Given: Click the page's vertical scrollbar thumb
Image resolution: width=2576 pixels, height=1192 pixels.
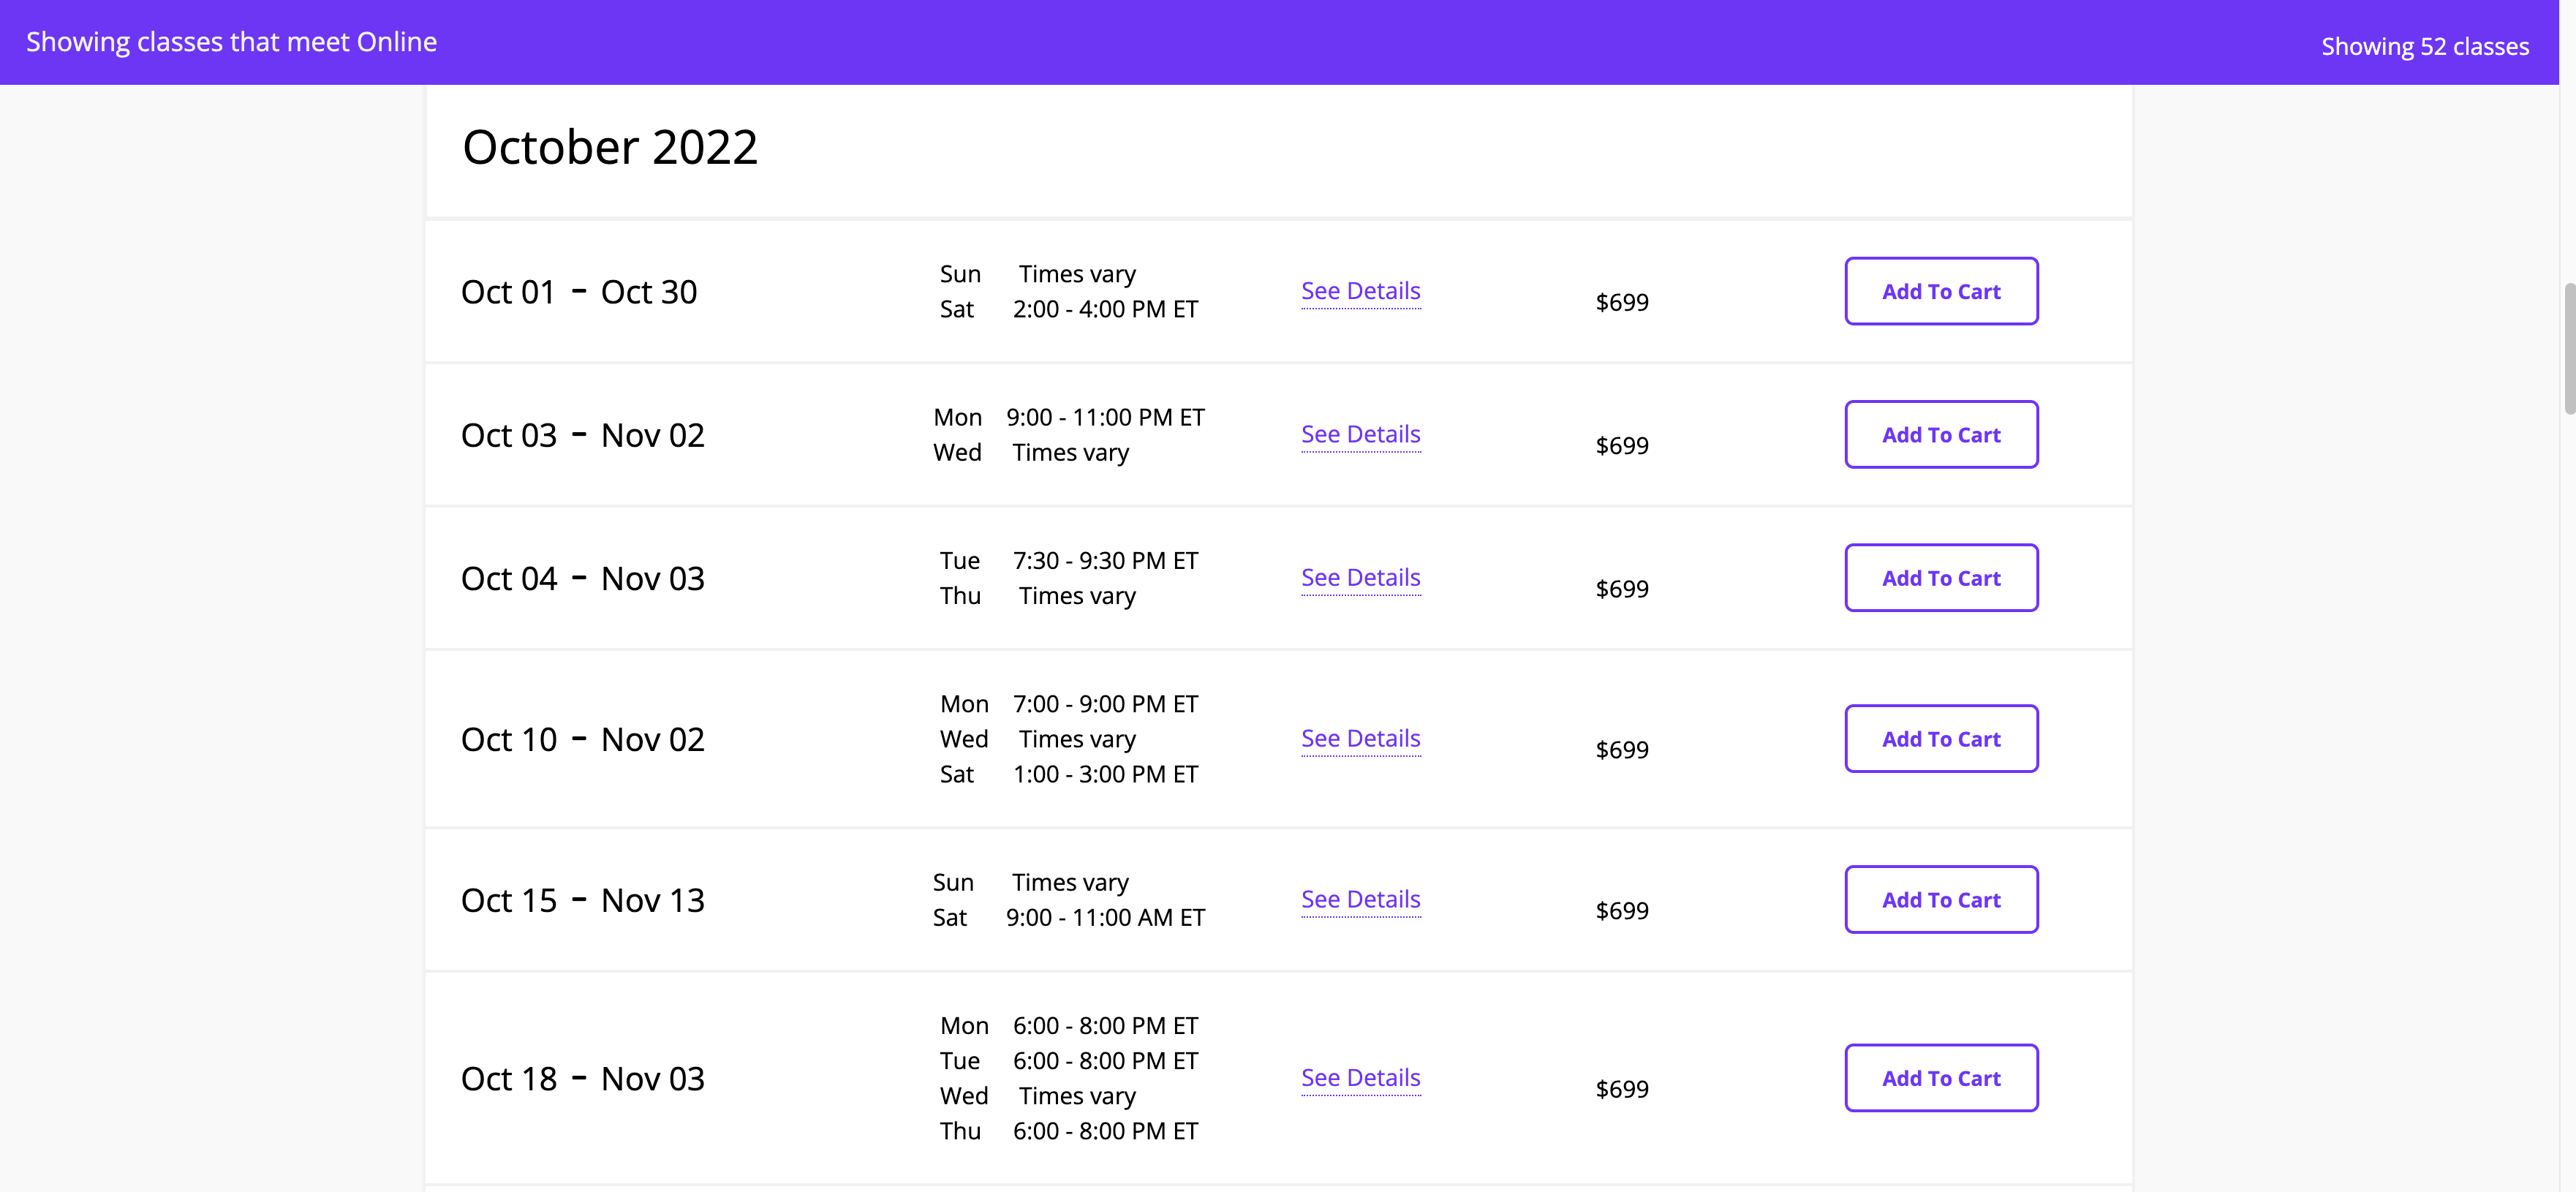Looking at the screenshot, I should (x=2568, y=348).
